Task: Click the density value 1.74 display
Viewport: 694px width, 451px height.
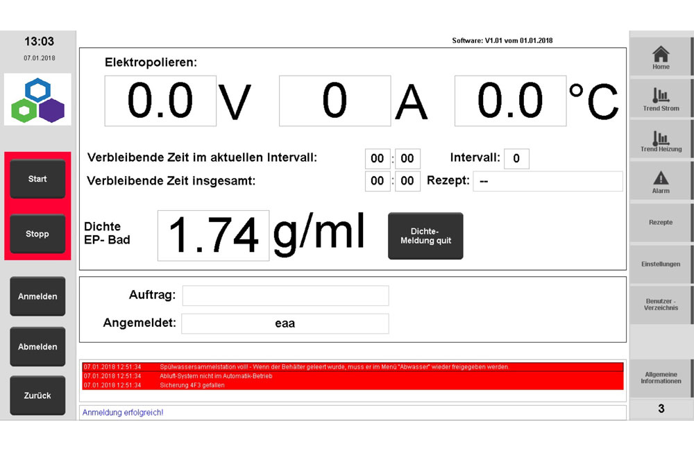Action: (213, 235)
